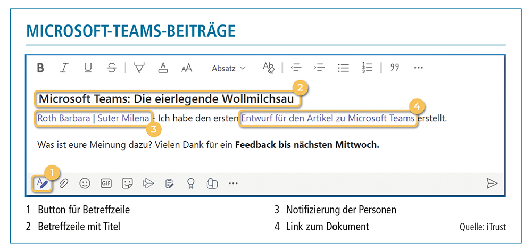Viewport: 532px width, 249px height.
Task: Decrease indent of the paragraph
Action: click(x=296, y=68)
